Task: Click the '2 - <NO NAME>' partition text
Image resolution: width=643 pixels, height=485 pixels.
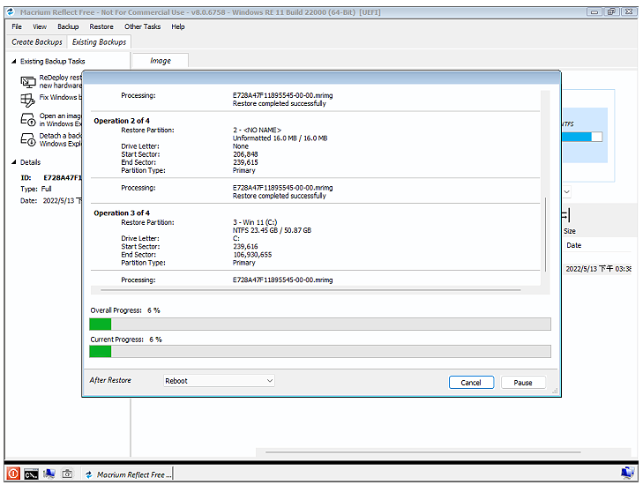Action: (x=258, y=130)
